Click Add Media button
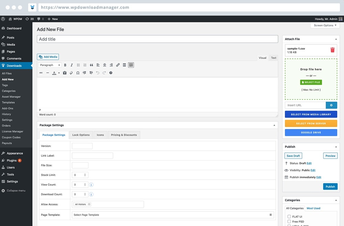The width and height of the screenshot is (344, 226). 48,57
